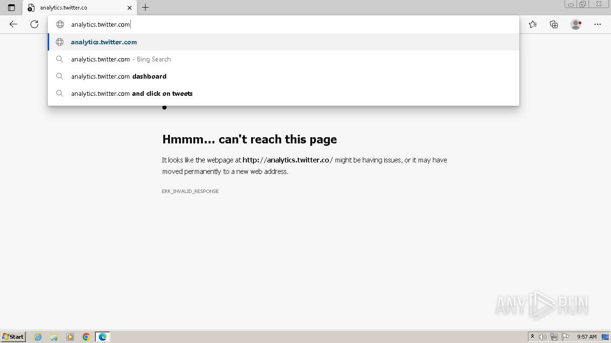
Task: Restore down the browser window
Action: coord(583,4)
